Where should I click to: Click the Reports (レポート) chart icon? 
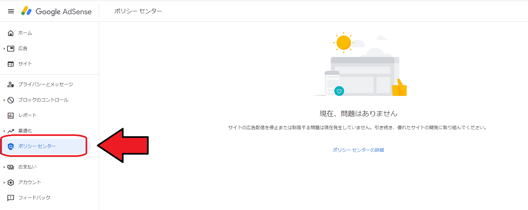coord(11,115)
